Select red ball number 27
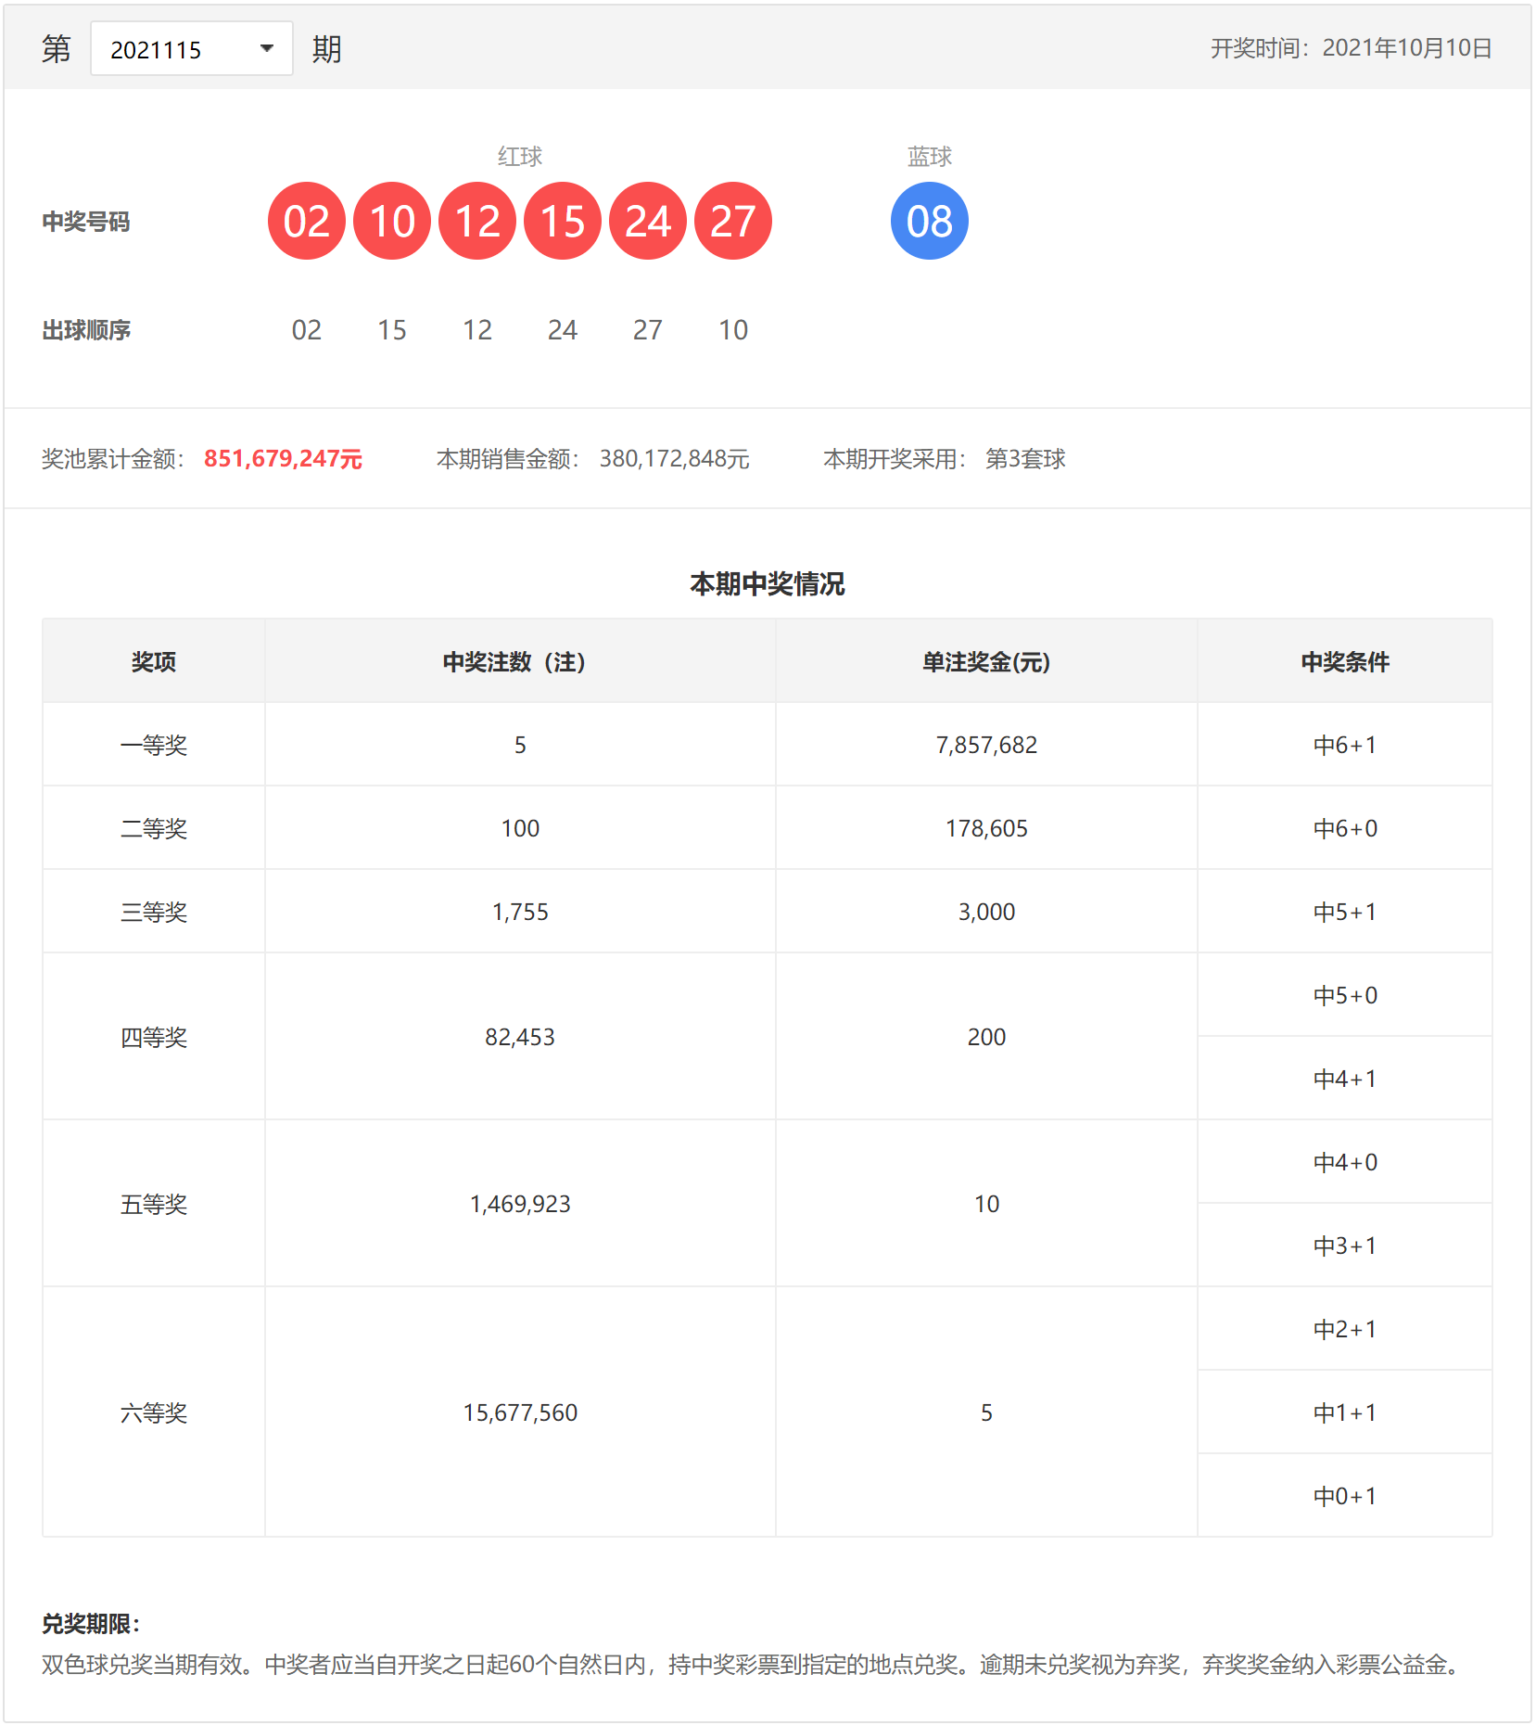This screenshot has width=1536, height=1725. 732,222
